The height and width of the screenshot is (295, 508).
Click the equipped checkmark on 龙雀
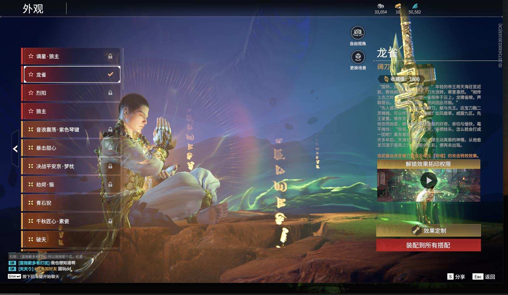pos(110,74)
